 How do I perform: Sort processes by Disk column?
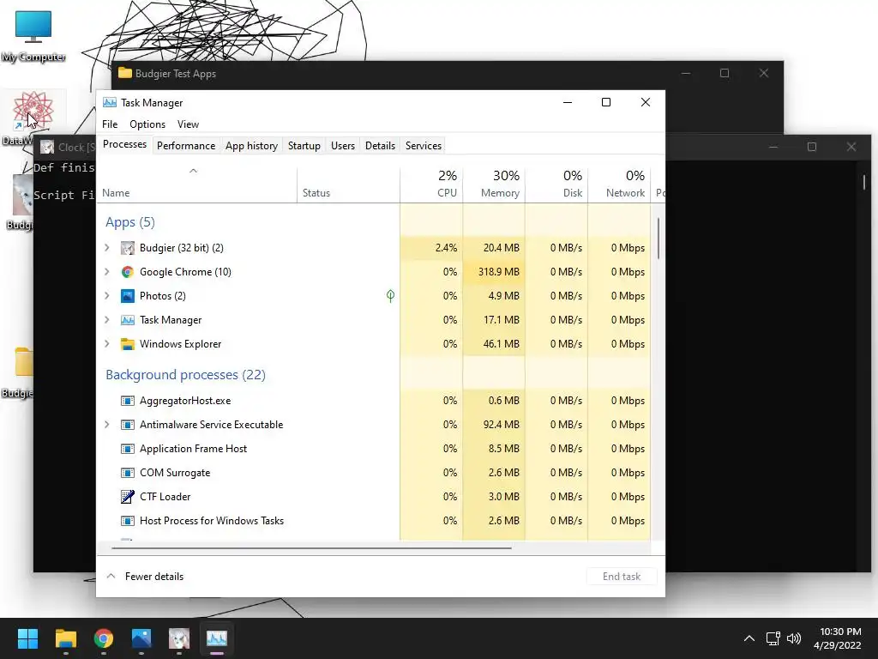coord(556,185)
